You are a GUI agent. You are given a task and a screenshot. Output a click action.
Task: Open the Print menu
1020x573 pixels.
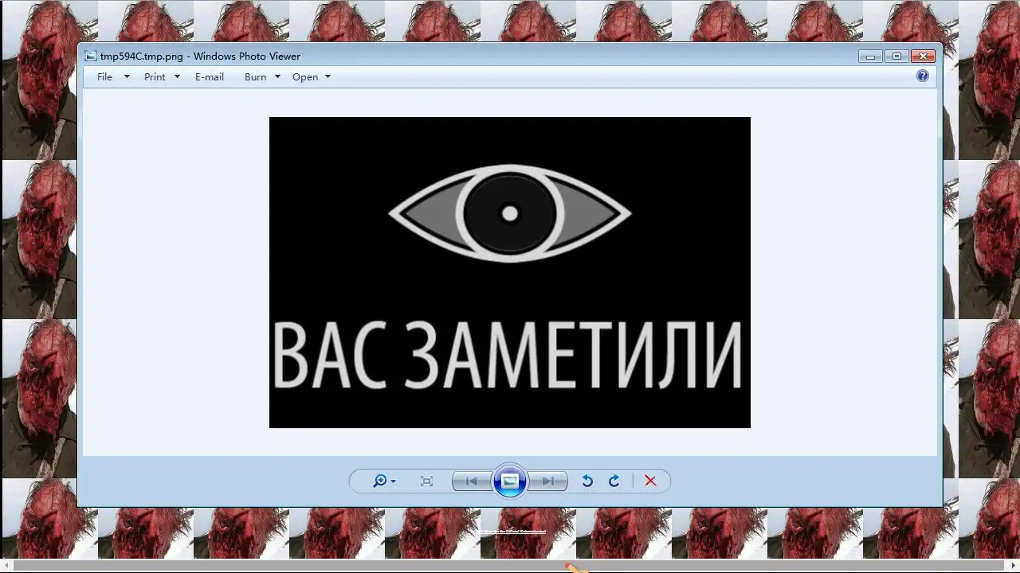155,77
